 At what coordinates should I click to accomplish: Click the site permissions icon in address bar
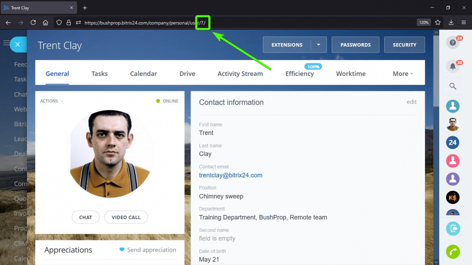coord(78,22)
